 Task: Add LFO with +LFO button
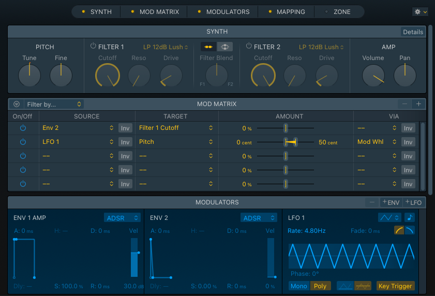click(x=413, y=202)
